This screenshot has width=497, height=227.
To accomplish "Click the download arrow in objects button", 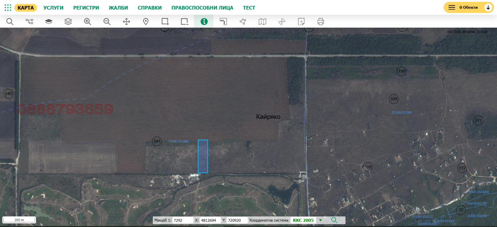I will [488, 7].
